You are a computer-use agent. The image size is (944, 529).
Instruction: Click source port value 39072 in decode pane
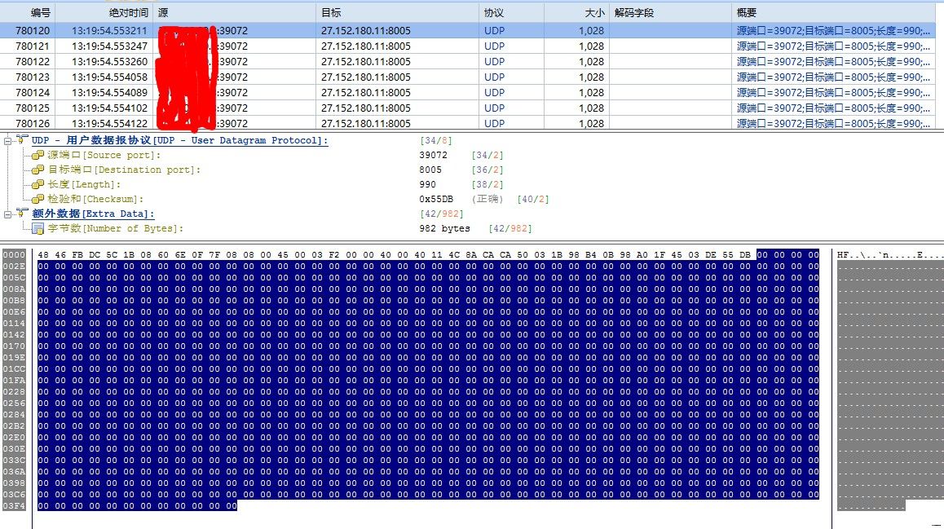click(x=434, y=155)
